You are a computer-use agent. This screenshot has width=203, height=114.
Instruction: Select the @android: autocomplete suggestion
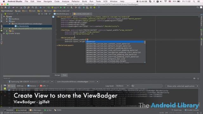pyautogui.click(x=115, y=42)
